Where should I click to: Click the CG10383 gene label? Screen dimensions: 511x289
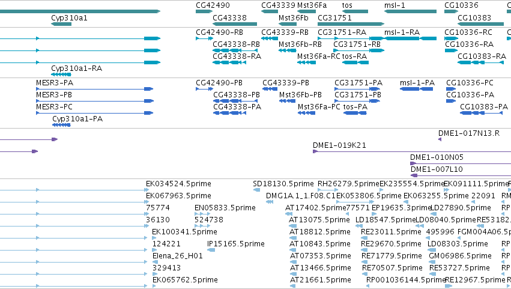[474, 18]
